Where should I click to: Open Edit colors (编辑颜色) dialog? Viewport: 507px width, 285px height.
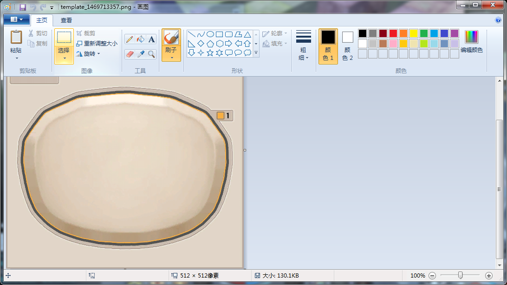pyautogui.click(x=471, y=42)
